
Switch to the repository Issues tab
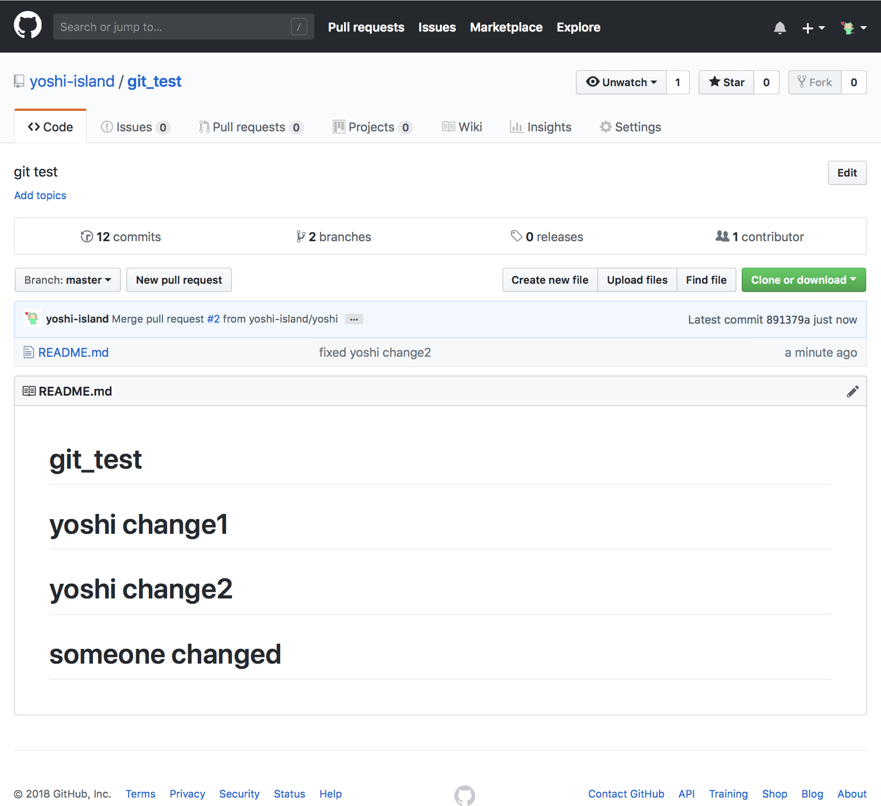[136, 127]
